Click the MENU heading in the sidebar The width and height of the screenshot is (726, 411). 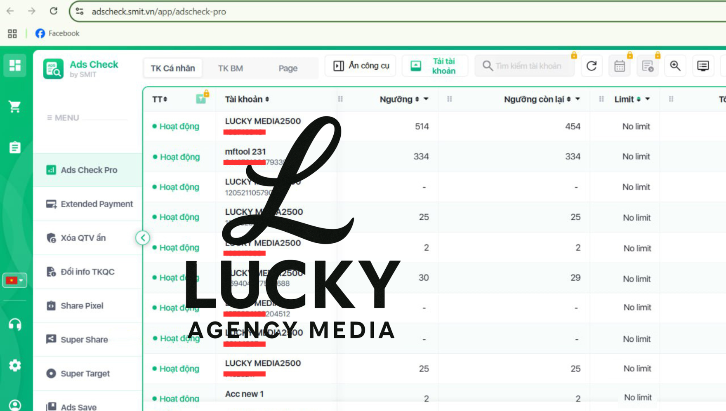coord(63,118)
